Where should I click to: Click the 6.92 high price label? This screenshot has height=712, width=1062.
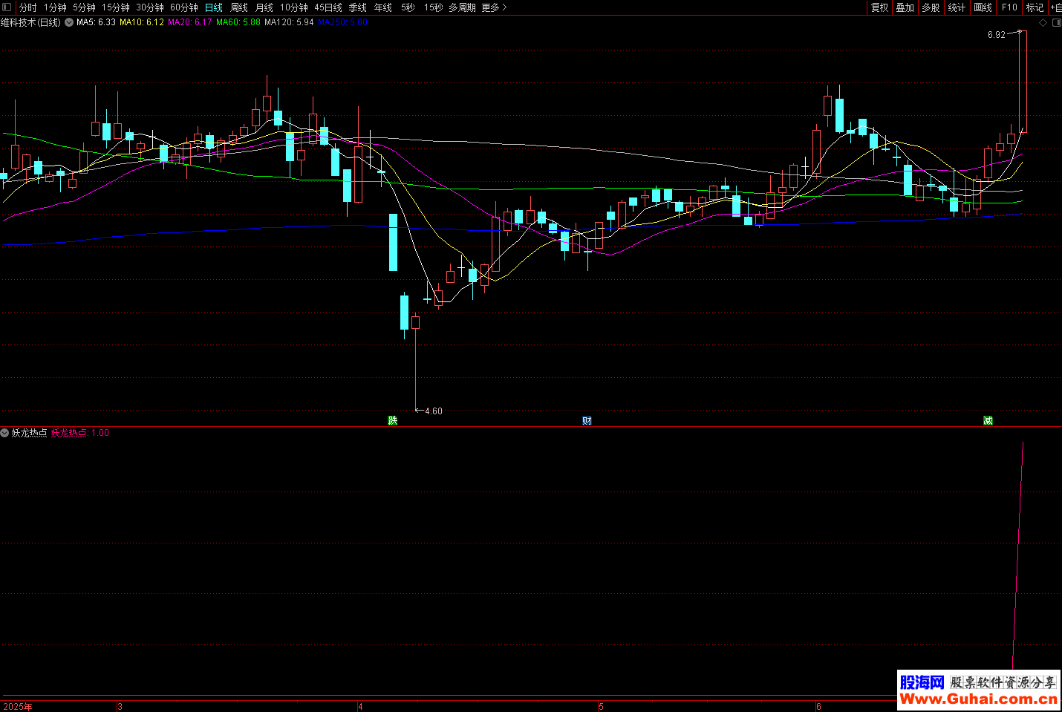pyautogui.click(x=997, y=35)
